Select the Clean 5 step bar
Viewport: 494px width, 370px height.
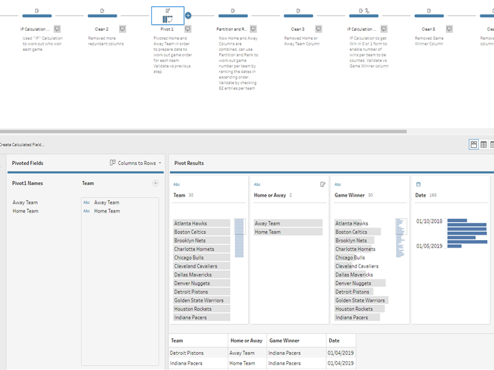(x=429, y=15)
